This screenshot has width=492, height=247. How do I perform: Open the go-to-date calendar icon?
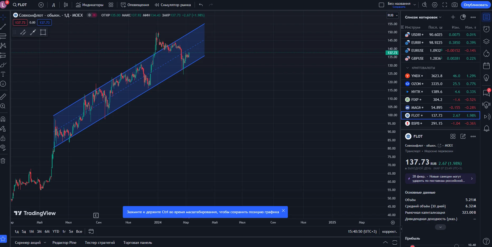tap(91, 231)
